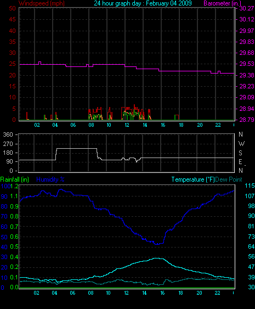Click the 12 hour marker on wind graph
The height and width of the screenshot is (309, 255).
coord(127,125)
